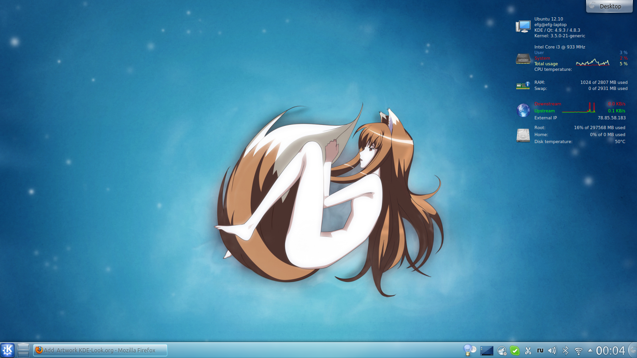Click '0% of 0 MB used' home value
The image size is (637, 358).
point(608,135)
